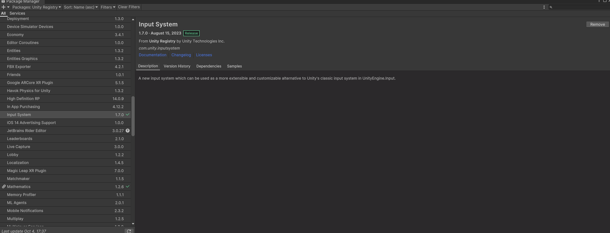Select the Leaderboards package
Image resolution: width=610 pixels, height=233 pixels.
(65, 139)
